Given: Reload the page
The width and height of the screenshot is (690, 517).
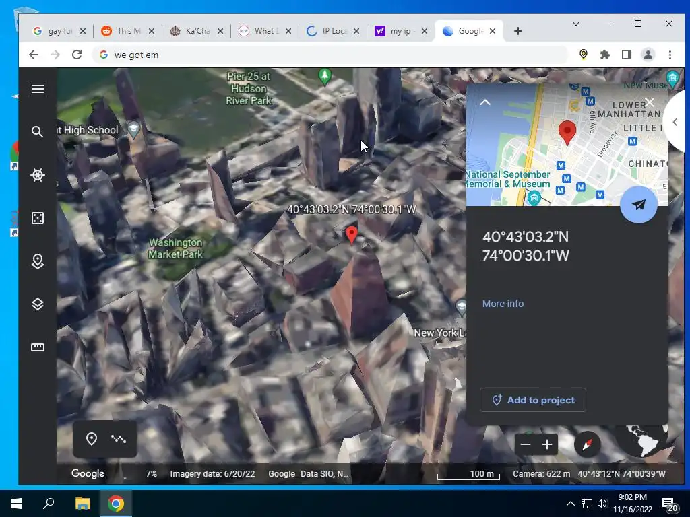Looking at the screenshot, I should click(x=77, y=55).
